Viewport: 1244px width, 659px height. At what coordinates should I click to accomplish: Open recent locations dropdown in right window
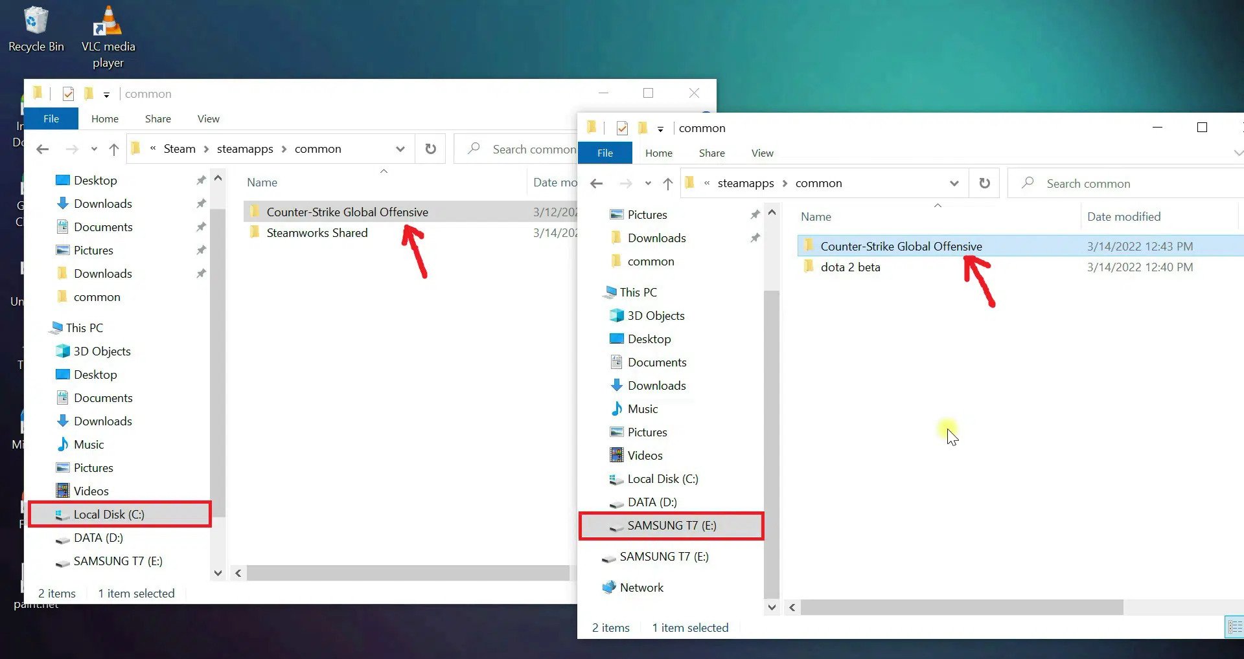648,184
